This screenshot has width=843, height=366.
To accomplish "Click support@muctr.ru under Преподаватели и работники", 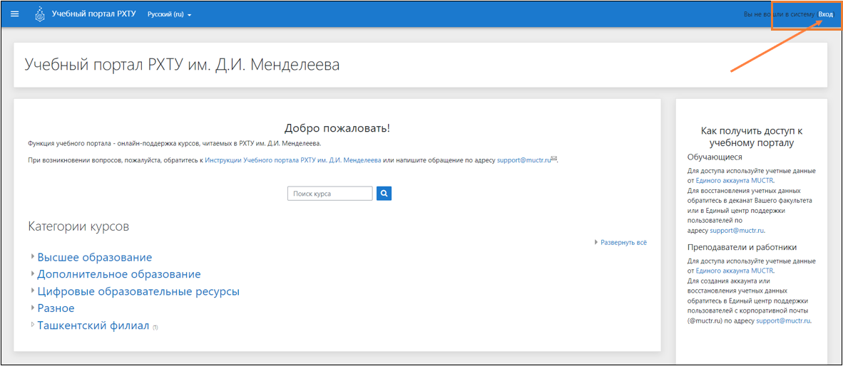I will click(x=783, y=320).
